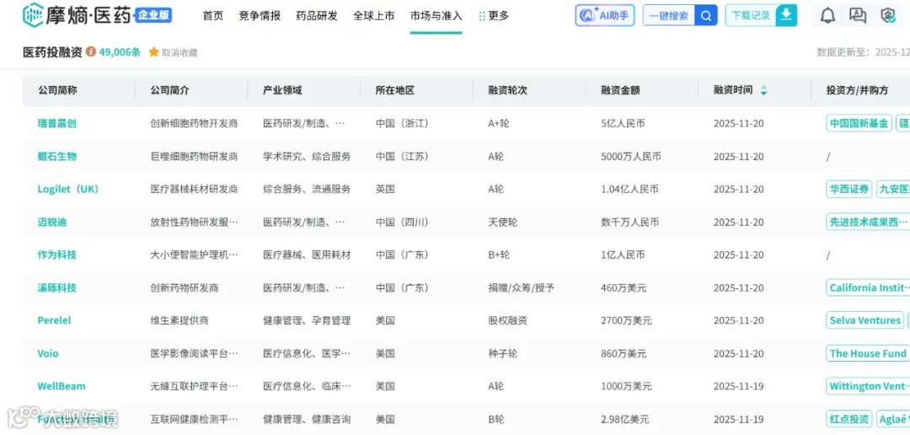The image size is (910, 435).
Task: Click investor tag 中国国新基金
Action: point(859,123)
